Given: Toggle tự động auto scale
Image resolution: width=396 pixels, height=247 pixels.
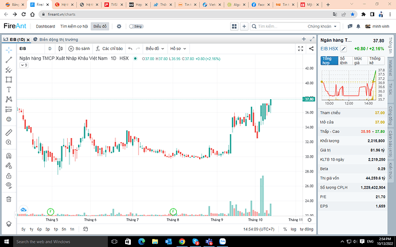Looking at the screenshot, I should [306, 229].
